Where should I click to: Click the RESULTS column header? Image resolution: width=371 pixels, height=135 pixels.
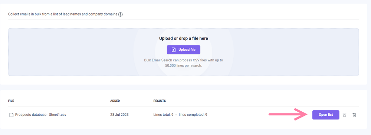160,101
